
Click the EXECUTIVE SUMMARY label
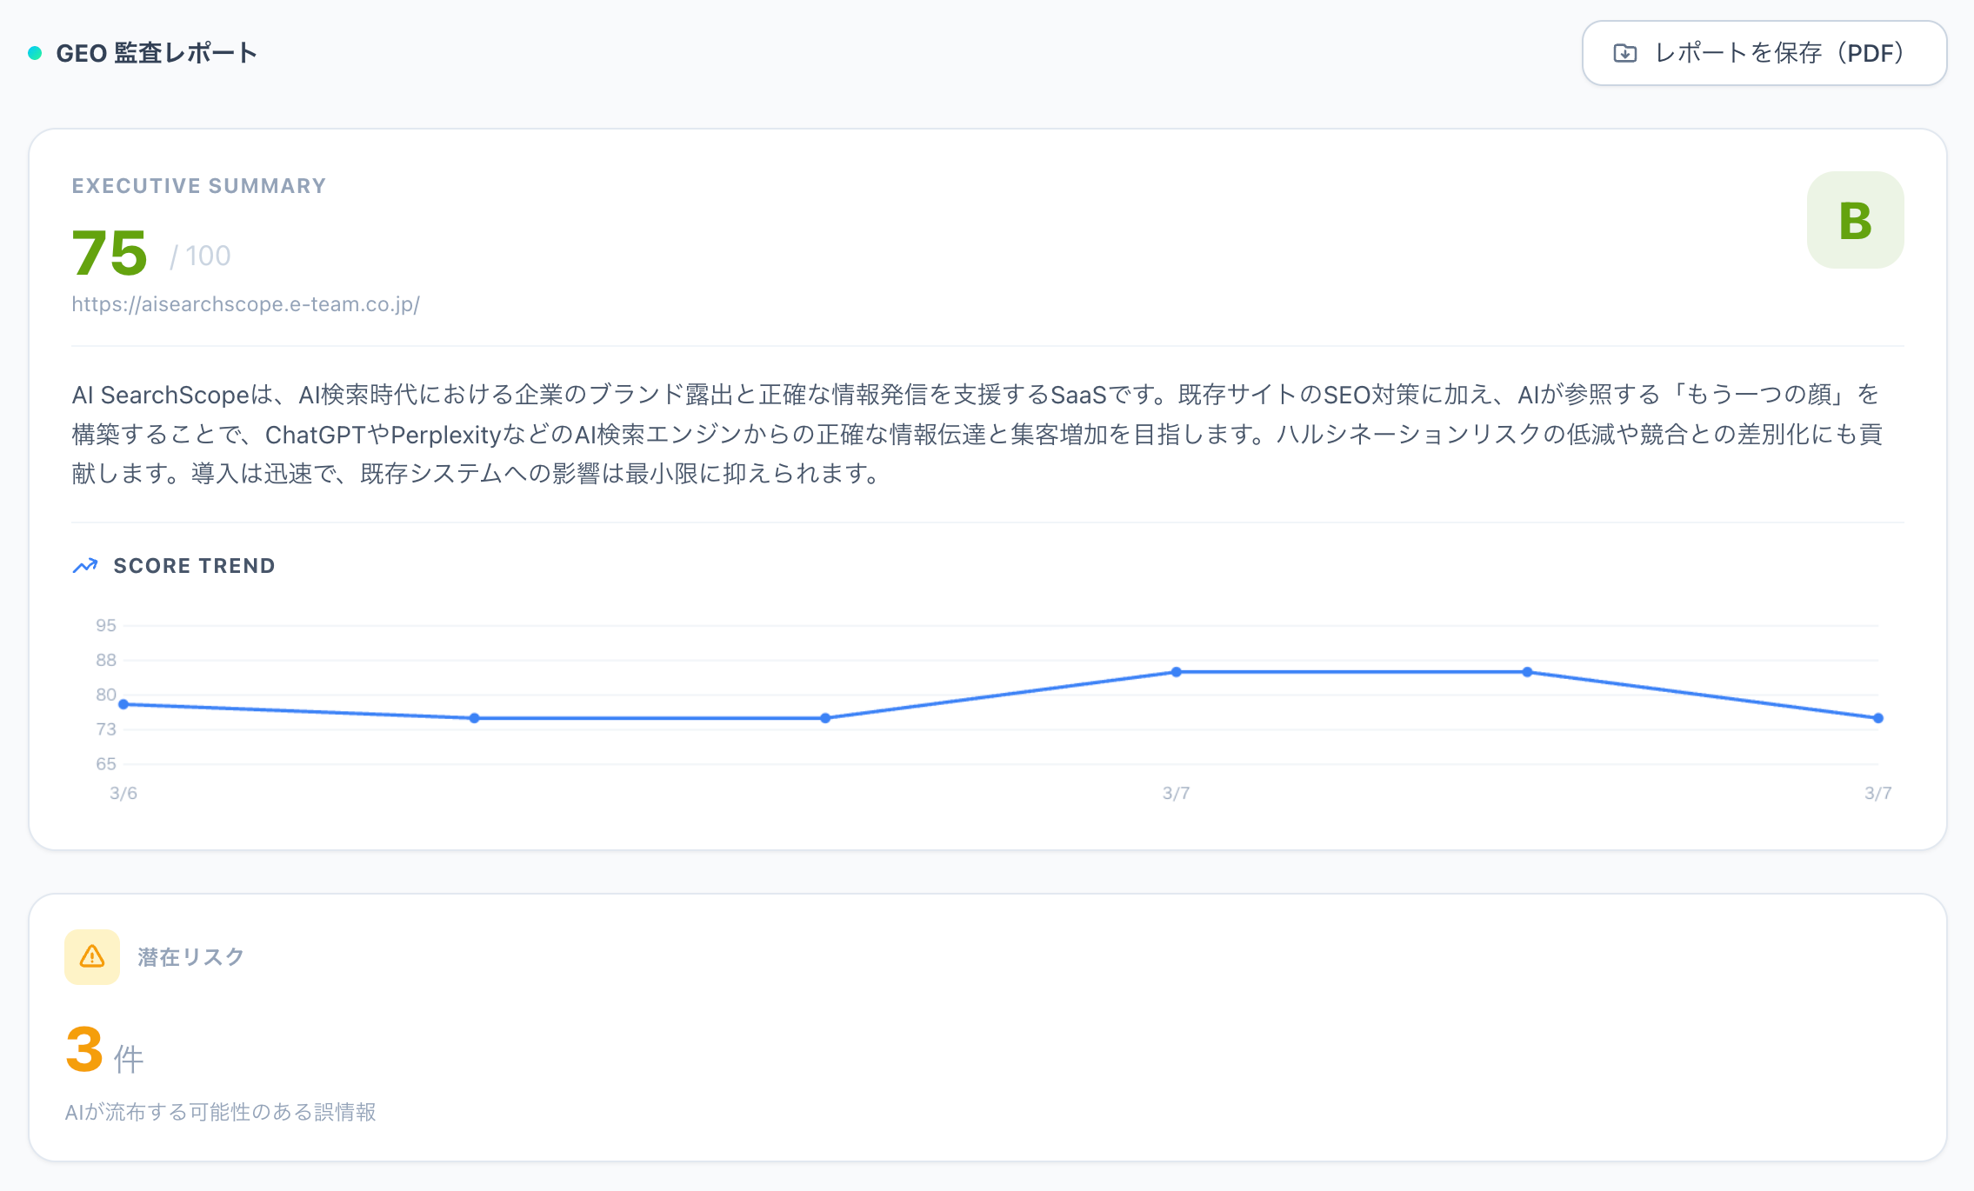[198, 186]
